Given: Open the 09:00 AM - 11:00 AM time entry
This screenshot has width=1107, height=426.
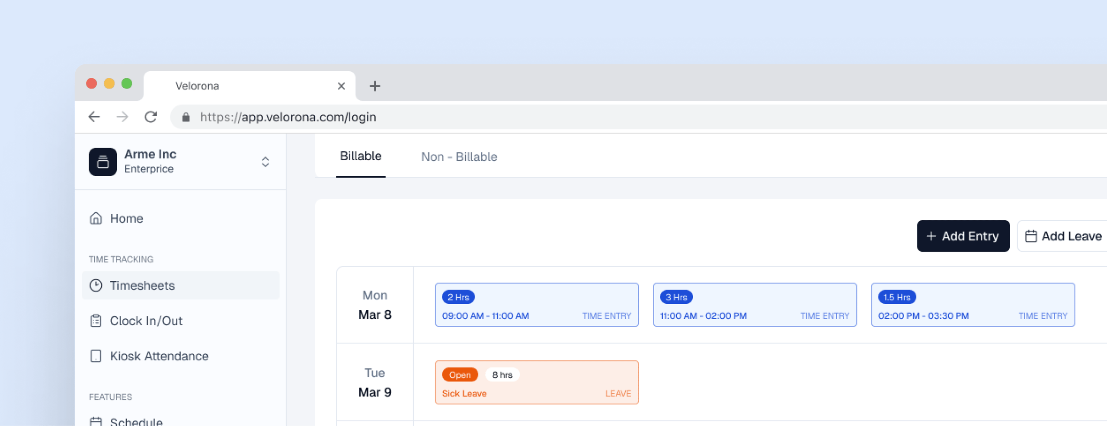Looking at the screenshot, I should (537, 305).
